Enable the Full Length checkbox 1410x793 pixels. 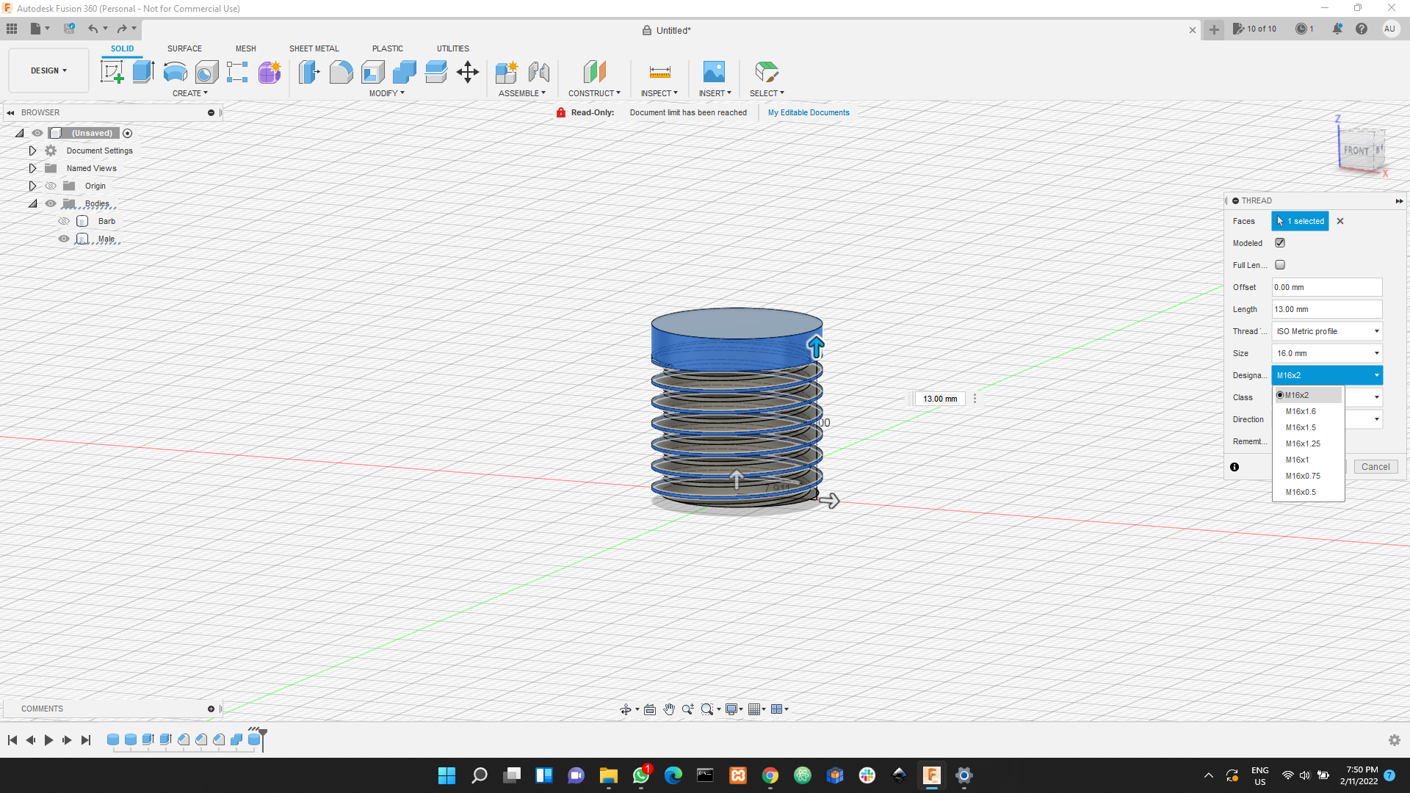pyautogui.click(x=1280, y=264)
